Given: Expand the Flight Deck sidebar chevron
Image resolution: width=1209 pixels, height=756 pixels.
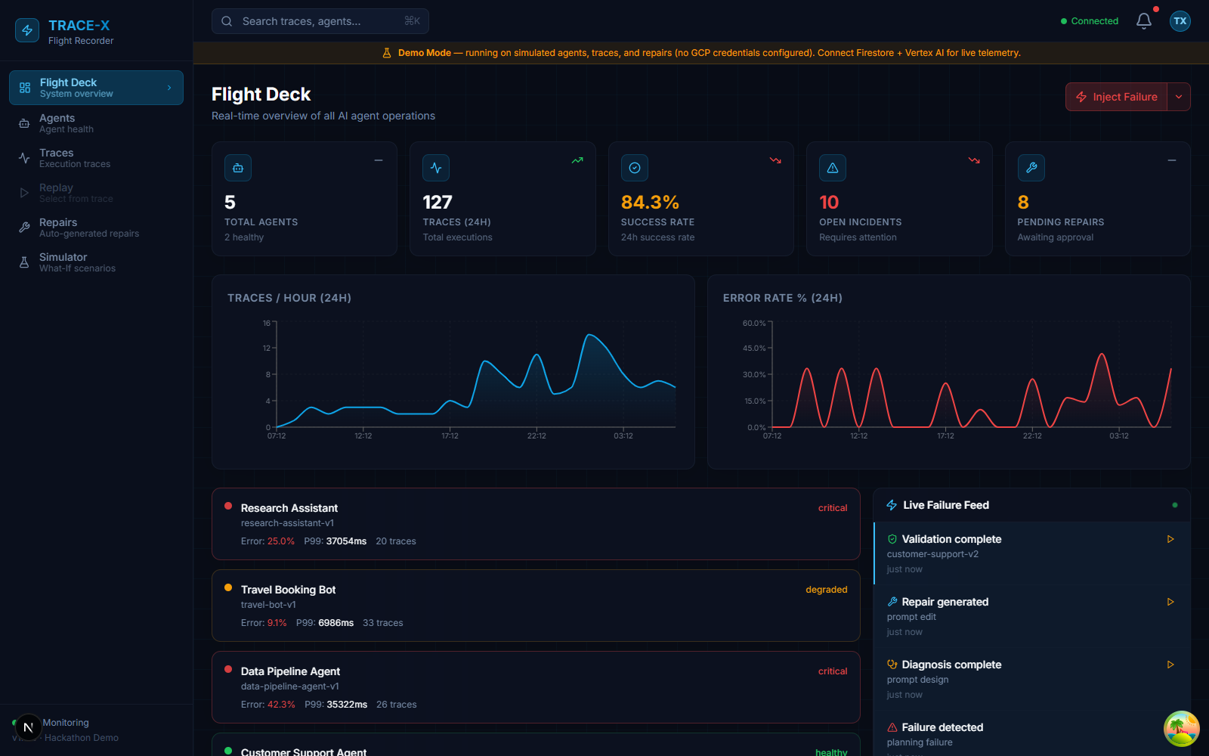Looking at the screenshot, I should pos(169,88).
